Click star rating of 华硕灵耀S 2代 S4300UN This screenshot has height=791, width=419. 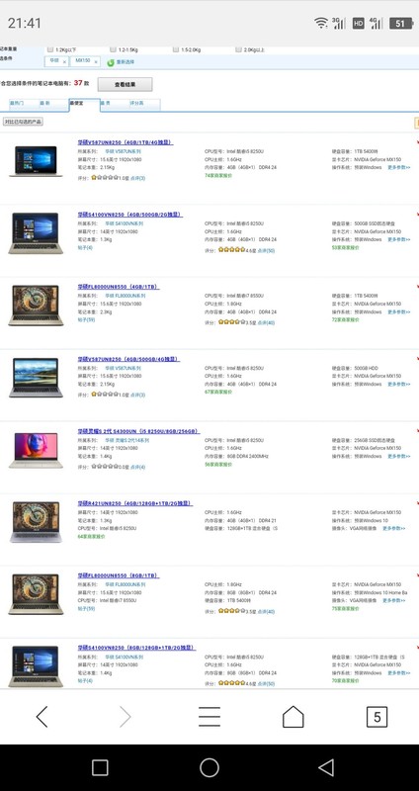click(105, 467)
